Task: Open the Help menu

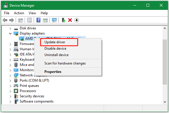Action: point(44,13)
